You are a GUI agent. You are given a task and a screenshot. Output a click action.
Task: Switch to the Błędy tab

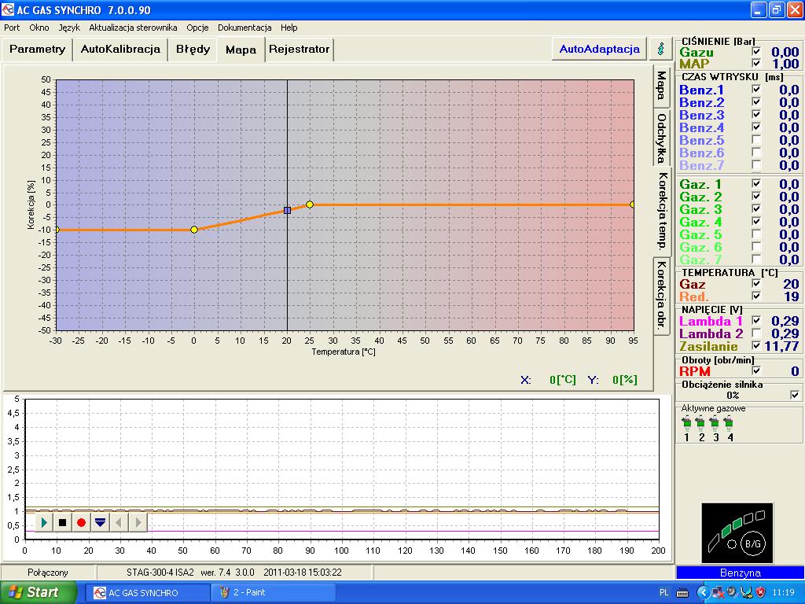coord(193,50)
